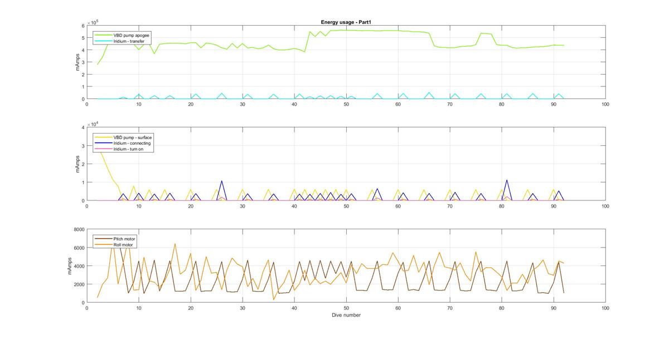Click the "Energy usage - Part1" chart title
This screenshot has width=669, height=340.
tap(346, 22)
